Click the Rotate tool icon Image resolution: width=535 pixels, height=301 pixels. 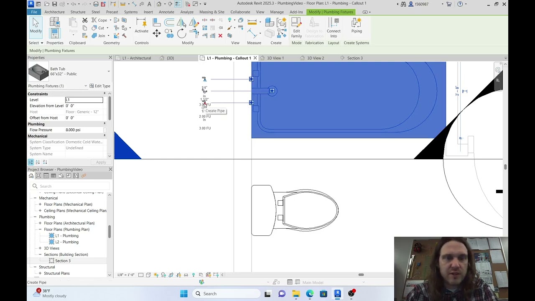point(181,33)
